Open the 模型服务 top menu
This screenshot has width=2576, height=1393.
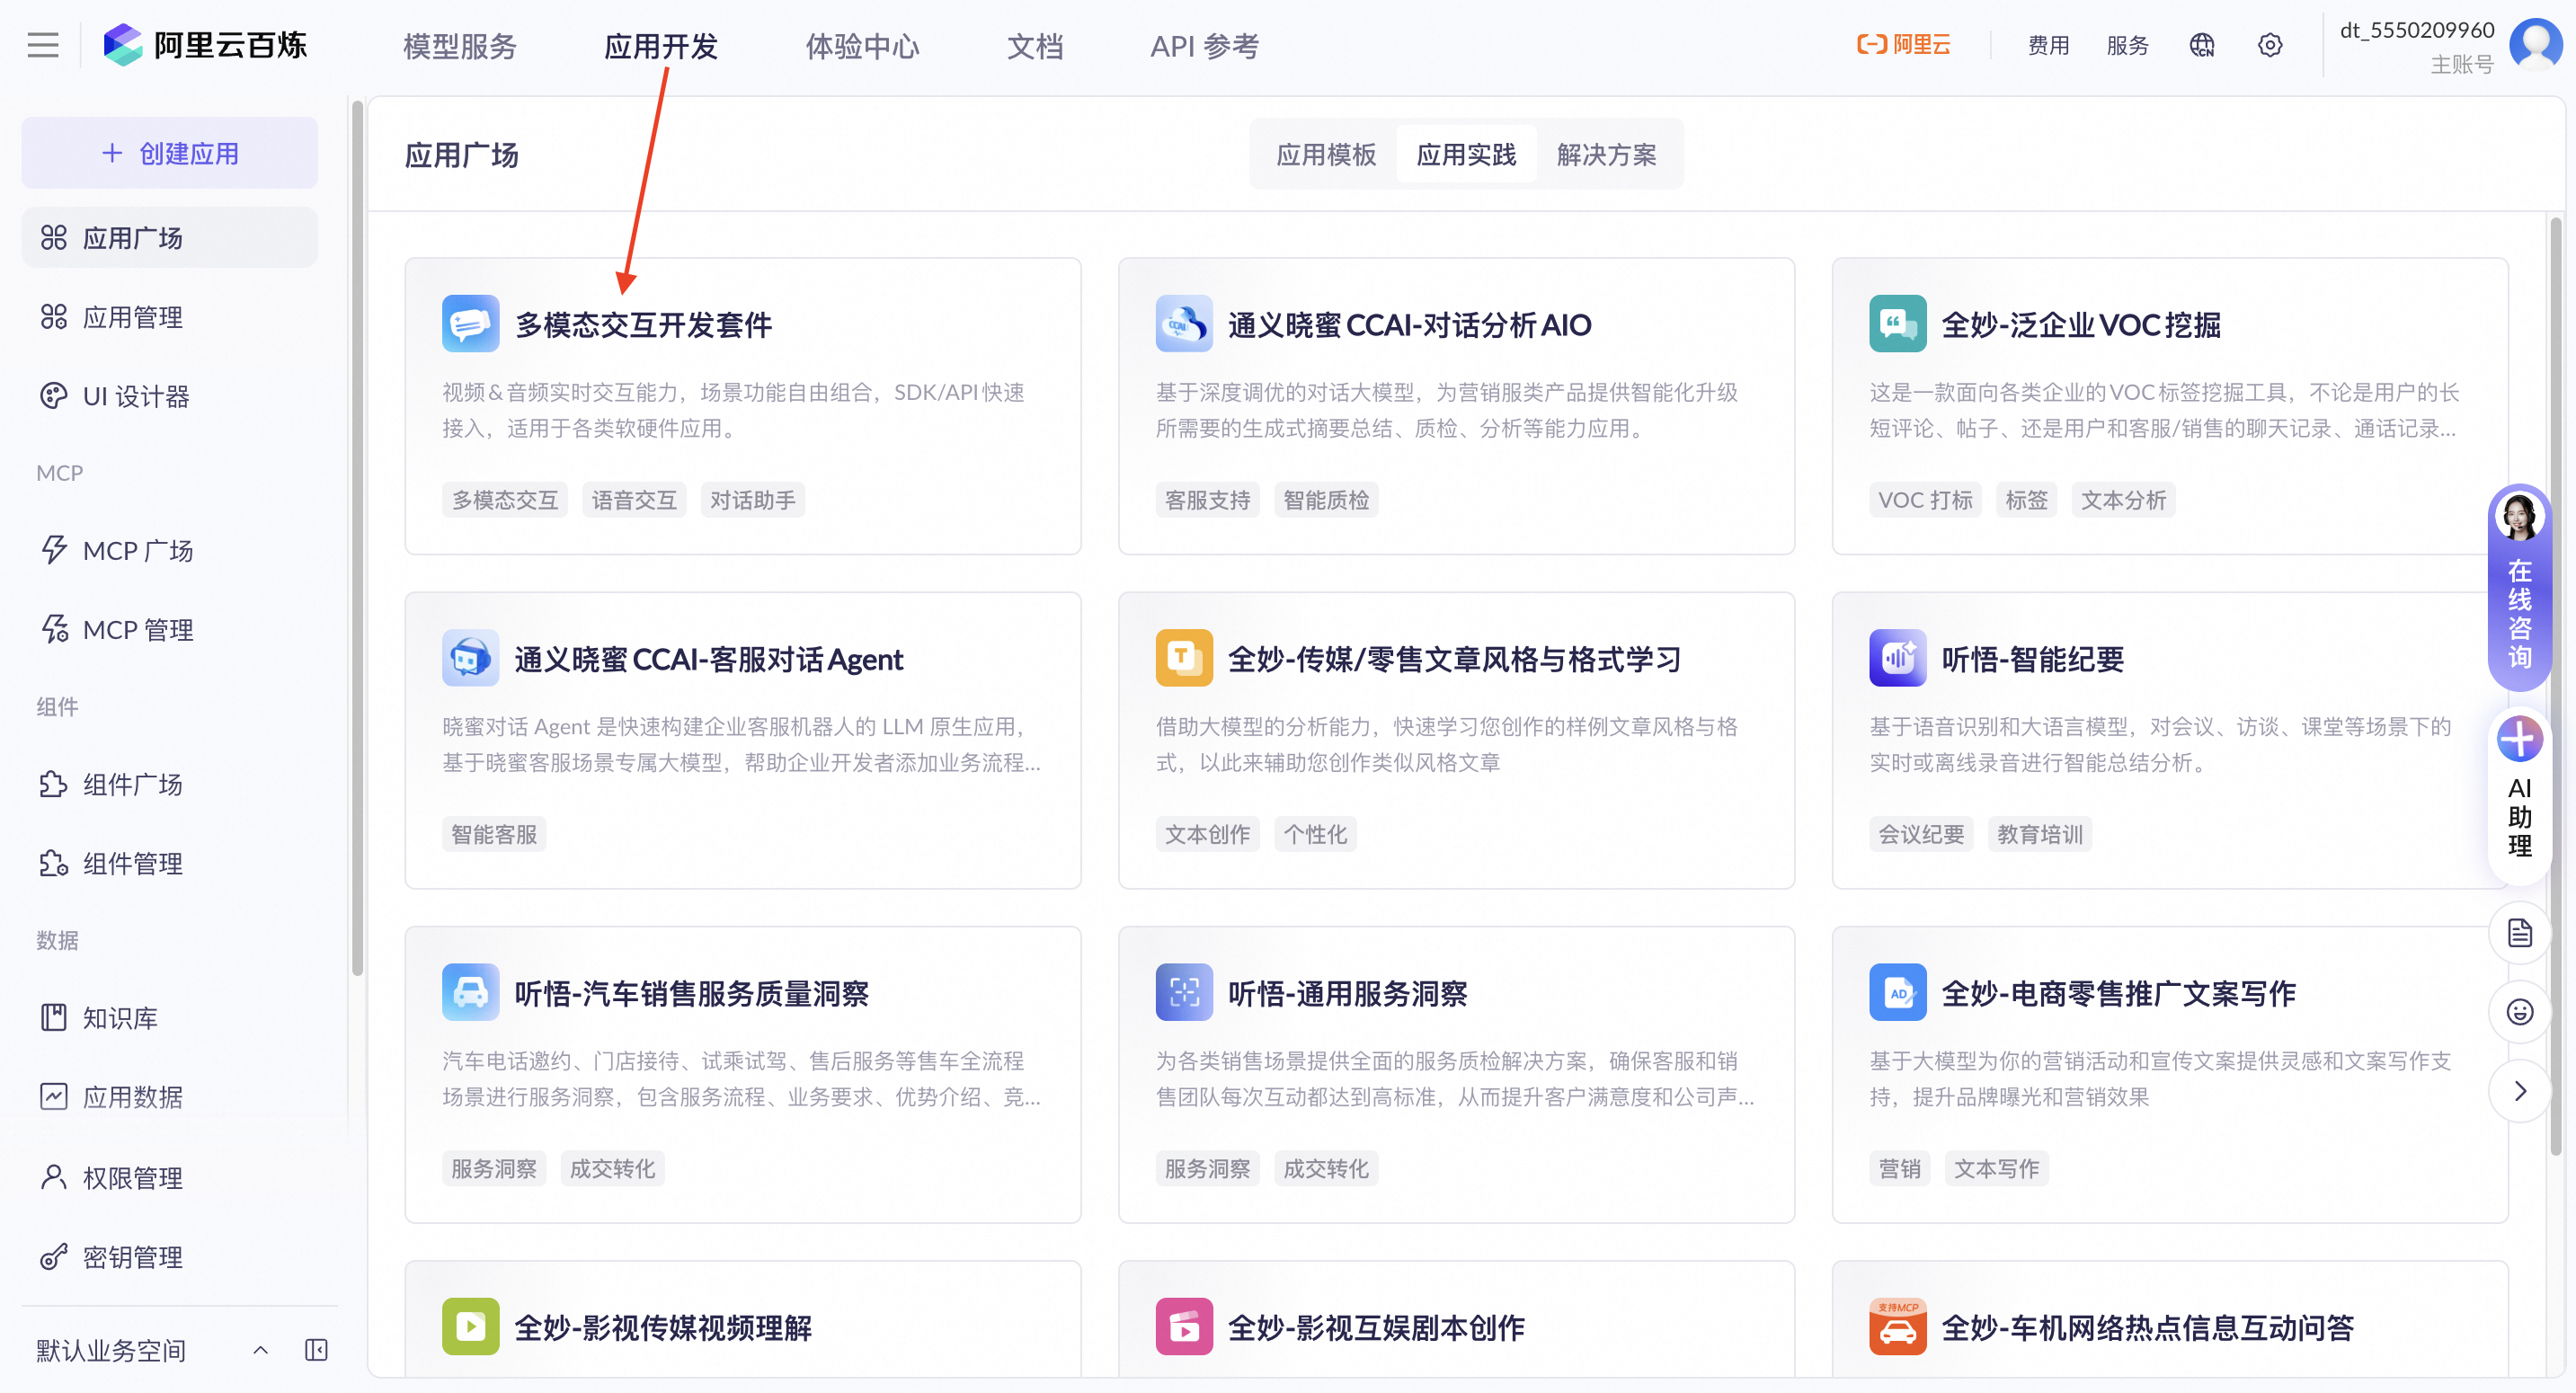coord(459,46)
